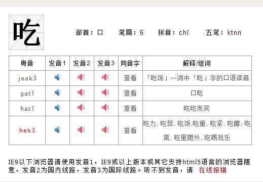Click the wubi code ktnn
This screenshot has width=263, height=182.
coord(234,32)
